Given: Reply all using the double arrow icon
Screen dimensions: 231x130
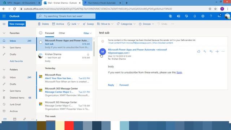Looking at the screenshot, I should click(x=211, y=51).
